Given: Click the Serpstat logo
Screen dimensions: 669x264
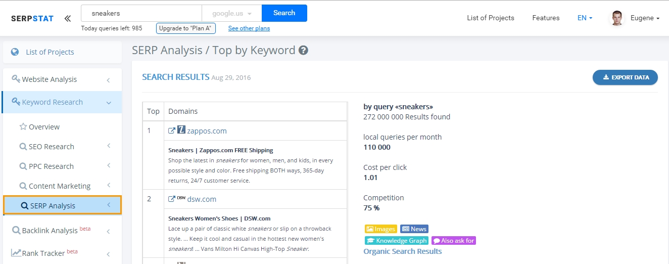Looking at the screenshot, I should (32, 19).
